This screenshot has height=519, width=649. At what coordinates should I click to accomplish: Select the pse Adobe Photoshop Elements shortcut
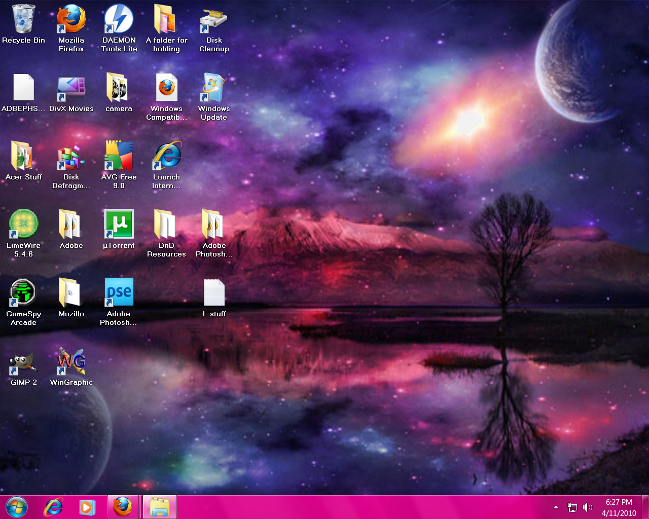point(119,293)
